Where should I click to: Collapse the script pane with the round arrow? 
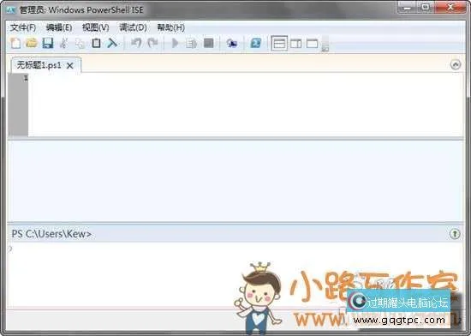456,64
